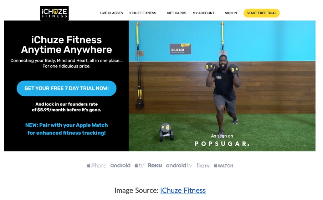This screenshot has width=323, height=200.
Task: Go to GIFT CARDS page
Action: point(176,13)
